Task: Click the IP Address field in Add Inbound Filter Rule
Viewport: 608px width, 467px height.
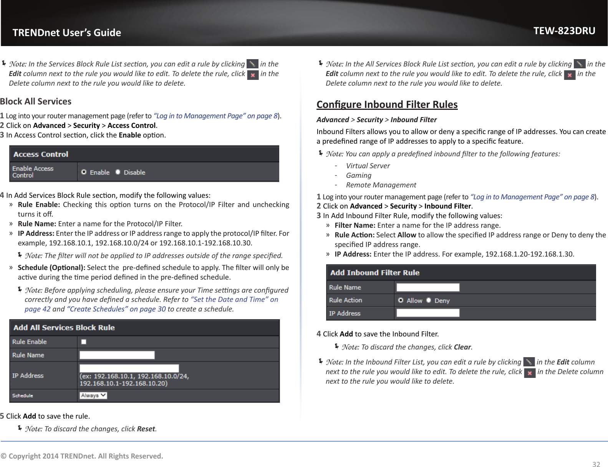Action: pyautogui.click(x=428, y=313)
